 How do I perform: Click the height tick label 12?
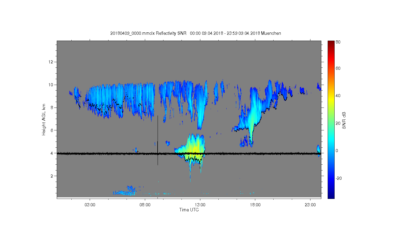pos(51,62)
